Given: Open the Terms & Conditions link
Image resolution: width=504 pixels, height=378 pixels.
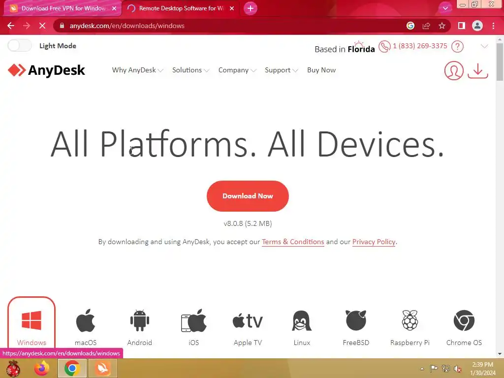Looking at the screenshot, I should tap(293, 242).
